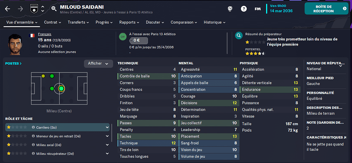
Task: Click the Français nationality link
Action: click(x=44, y=34)
